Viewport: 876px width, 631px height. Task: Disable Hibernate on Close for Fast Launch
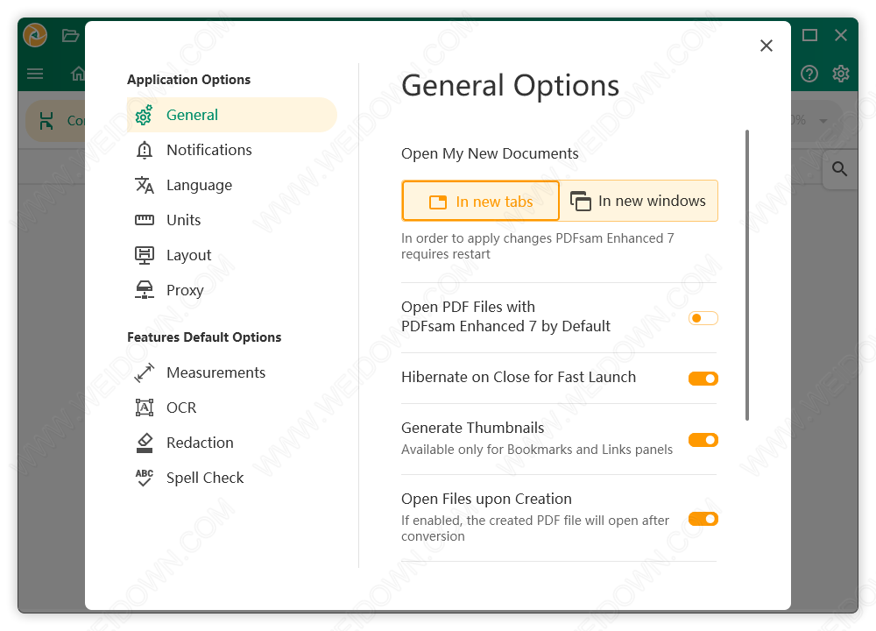(703, 379)
